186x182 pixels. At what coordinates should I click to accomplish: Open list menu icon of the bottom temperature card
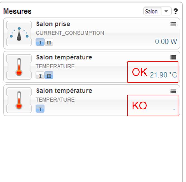click(x=173, y=91)
